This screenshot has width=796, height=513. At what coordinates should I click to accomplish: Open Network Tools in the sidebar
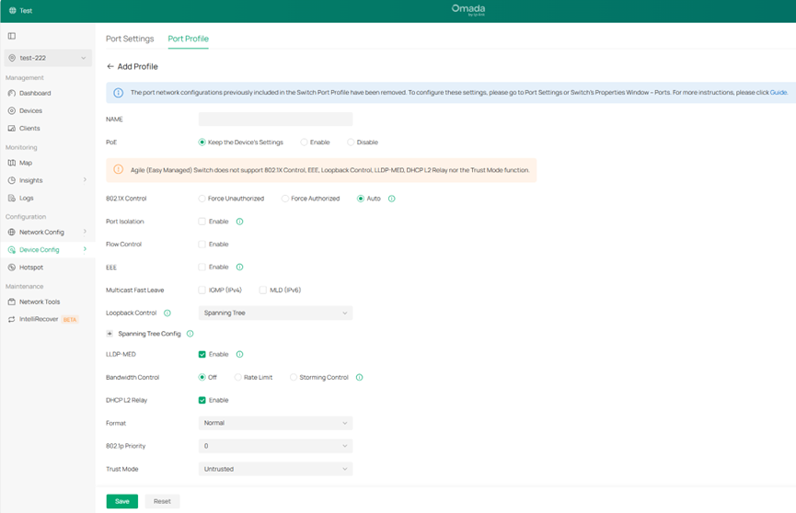[40, 302]
